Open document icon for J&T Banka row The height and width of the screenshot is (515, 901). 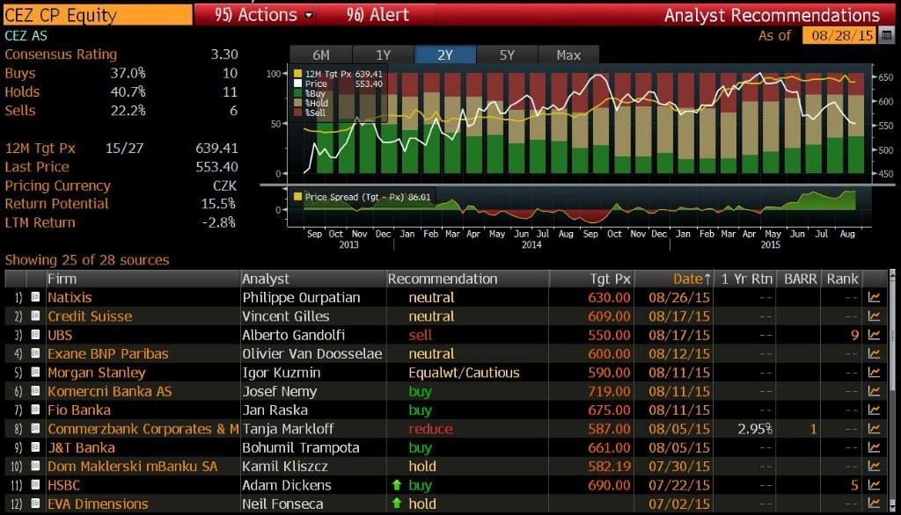(35, 448)
